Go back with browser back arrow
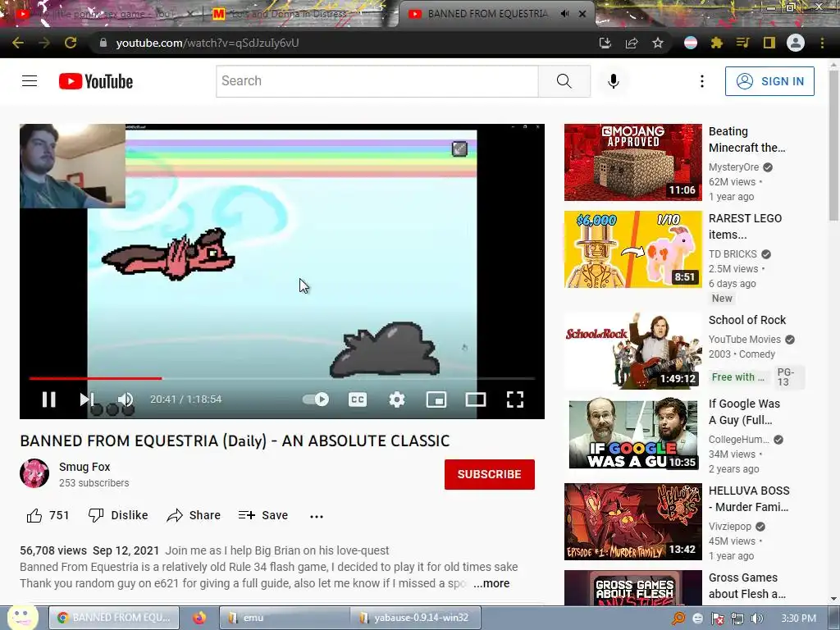Image resolution: width=840 pixels, height=630 pixels. pyautogui.click(x=18, y=43)
